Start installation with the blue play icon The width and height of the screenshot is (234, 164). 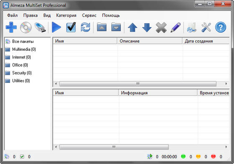pyautogui.click(x=56, y=27)
